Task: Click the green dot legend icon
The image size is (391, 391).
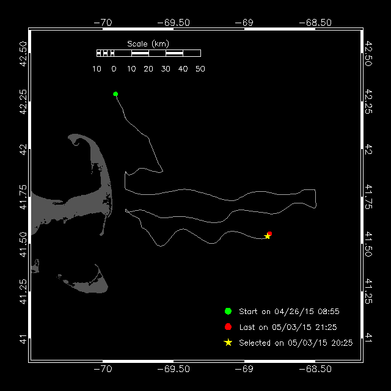Action: coord(228,311)
